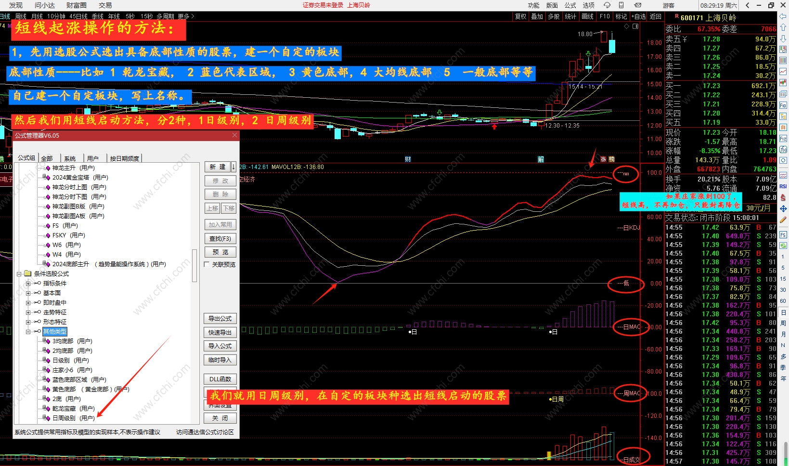Viewport: 789px width, 466px height.
Task: Collapse the 条件选股公式 folder node
Action: [x=19, y=274]
